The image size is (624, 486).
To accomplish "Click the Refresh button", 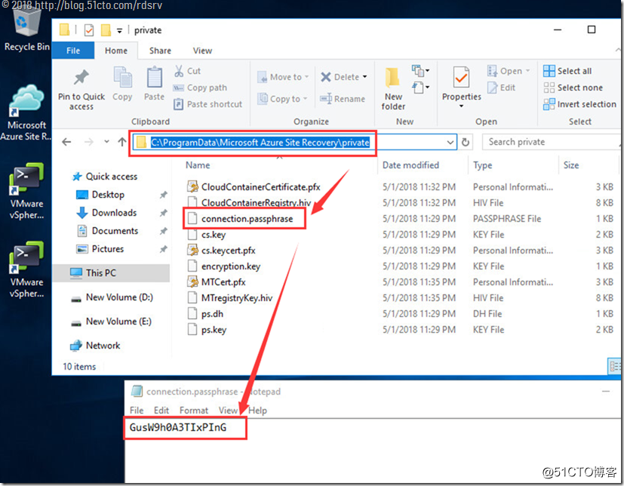I will (466, 142).
